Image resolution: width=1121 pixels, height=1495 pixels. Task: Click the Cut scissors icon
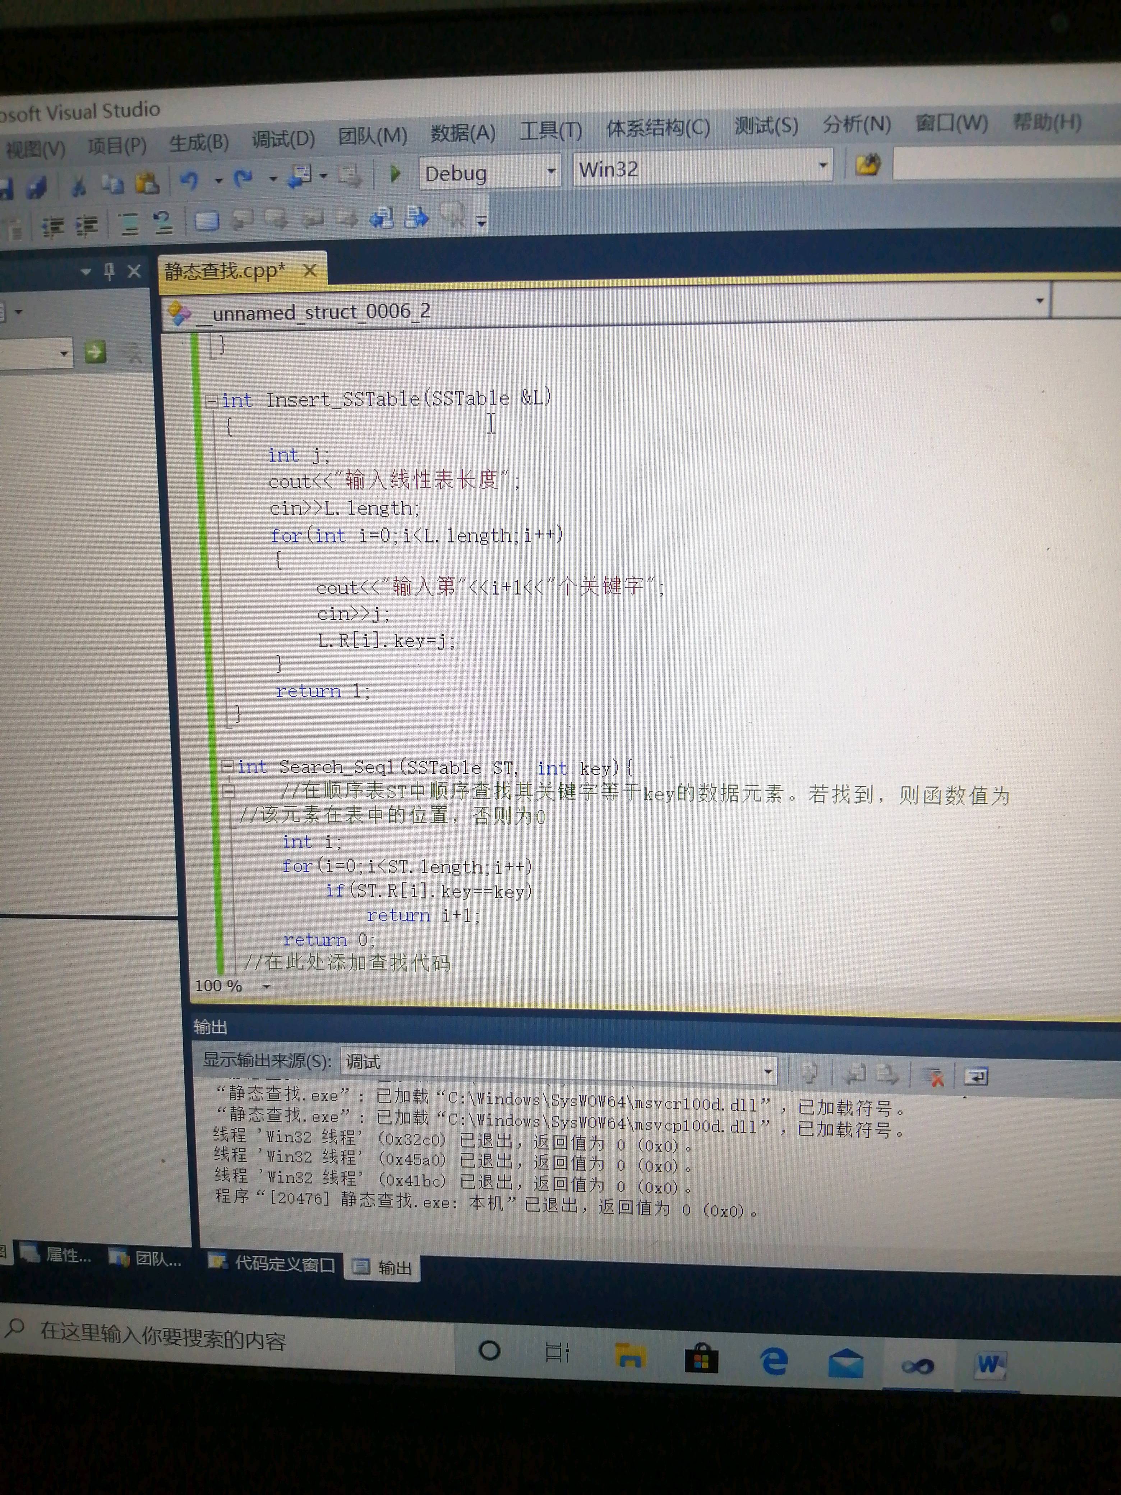[x=79, y=185]
